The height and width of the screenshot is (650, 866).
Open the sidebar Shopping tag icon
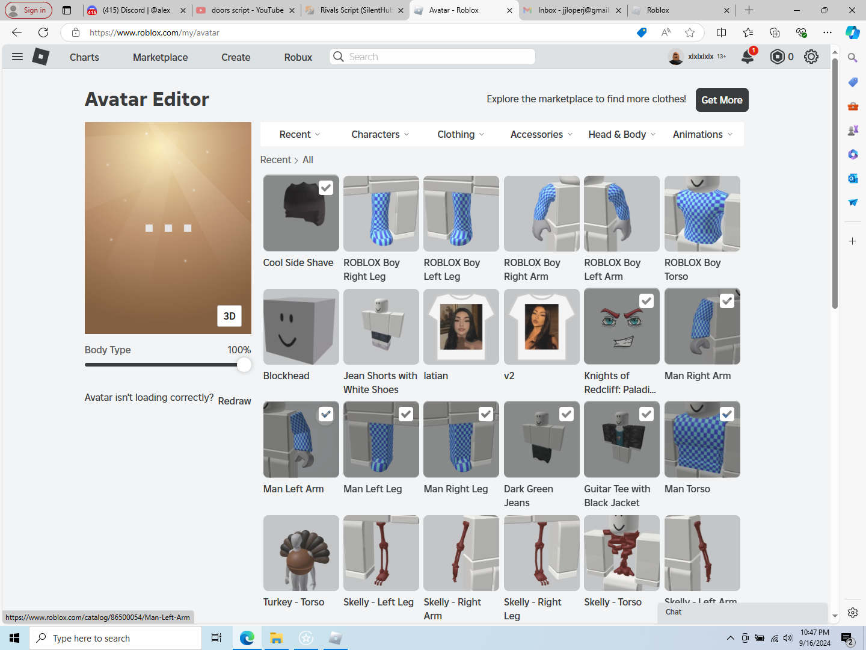coord(852,82)
